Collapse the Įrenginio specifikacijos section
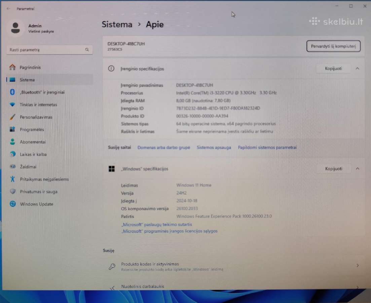The width and height of the screenshot is (371, 303). (357, 68)
